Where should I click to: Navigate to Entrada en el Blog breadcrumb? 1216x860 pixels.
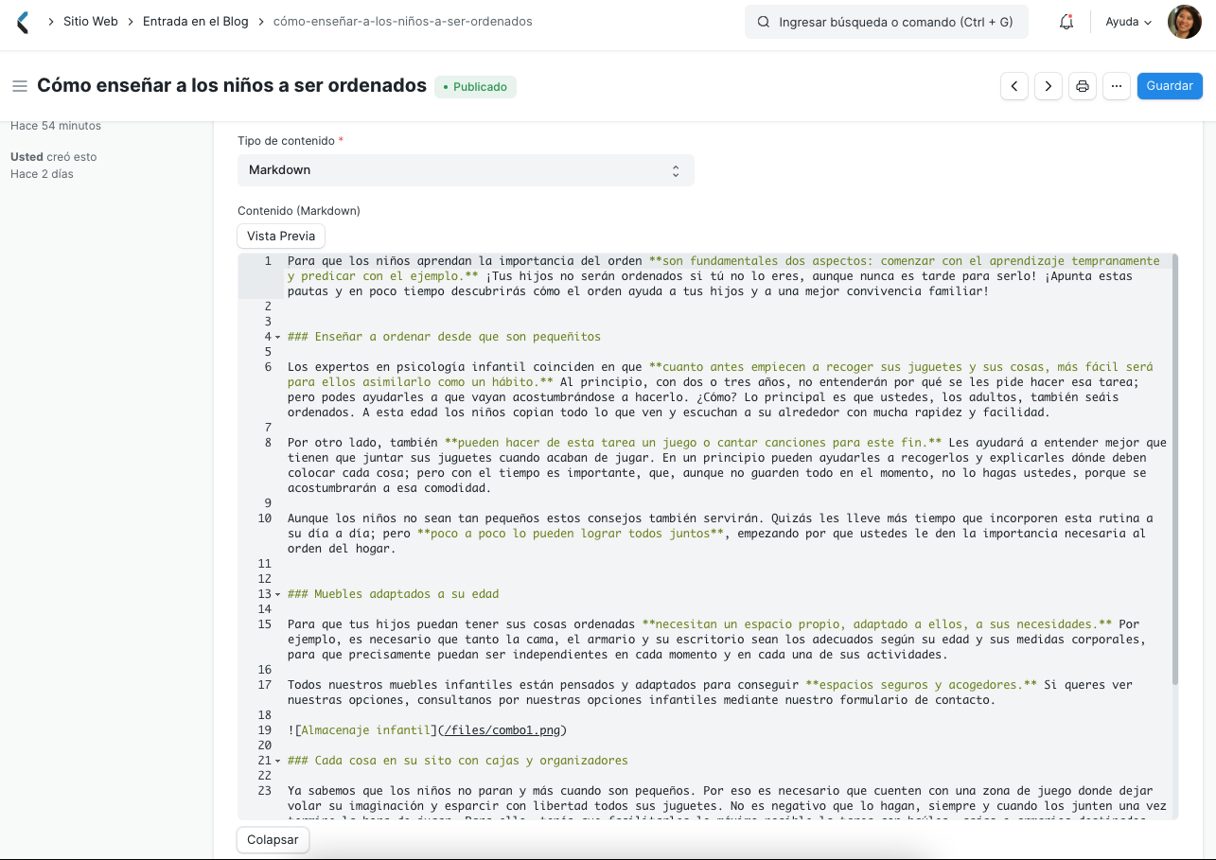[196, 21]
